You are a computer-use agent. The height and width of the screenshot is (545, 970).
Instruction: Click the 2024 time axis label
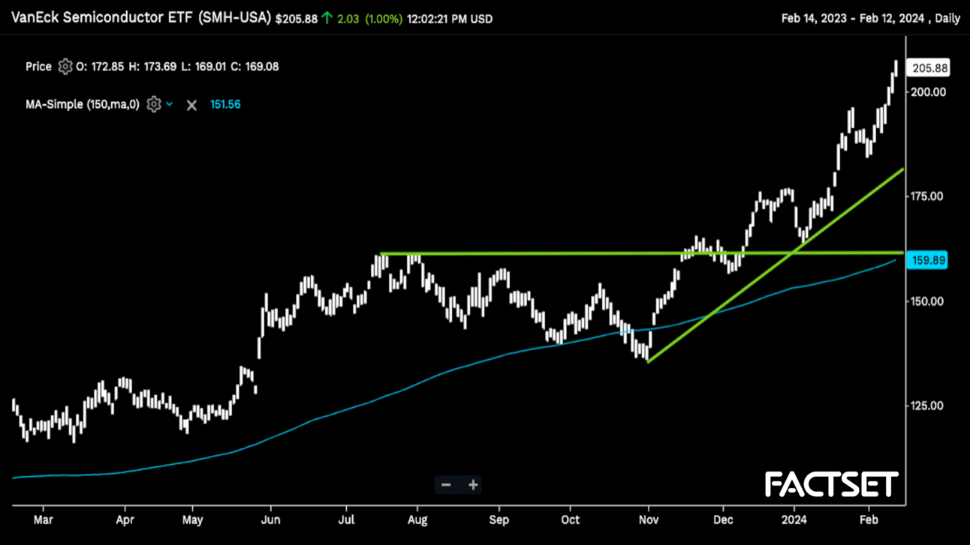click(x=794, y=520)
